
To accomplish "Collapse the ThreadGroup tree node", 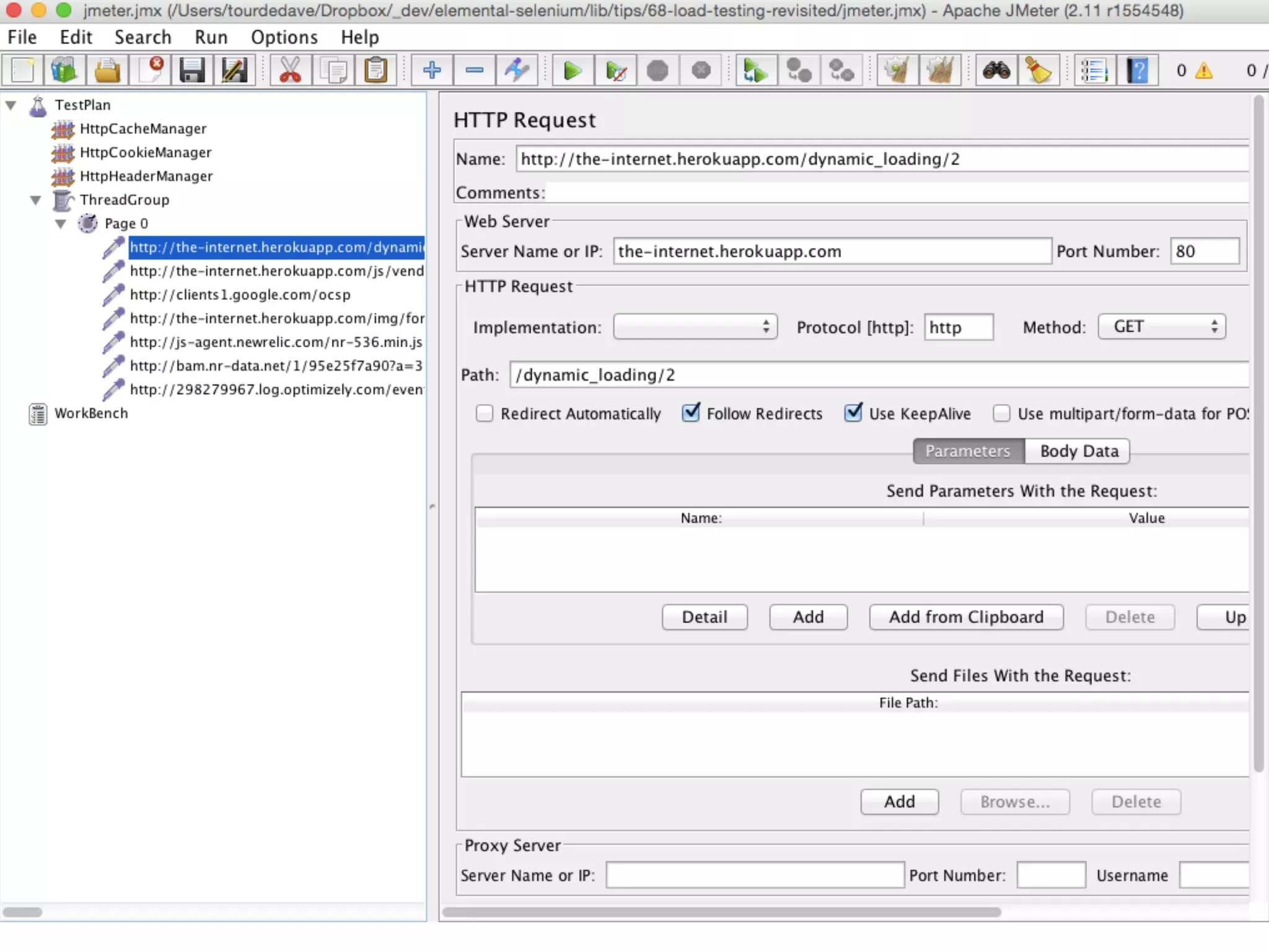I will click(36, 200).
